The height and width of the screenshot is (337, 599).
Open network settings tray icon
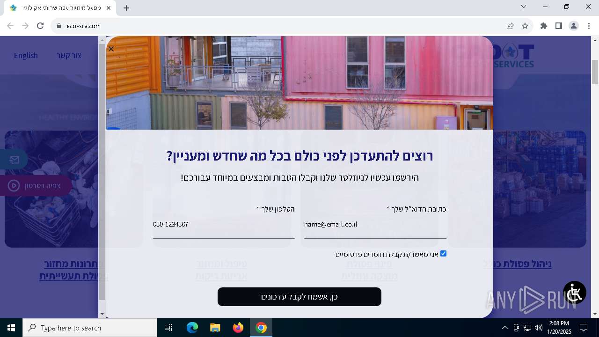pos(527,328)
